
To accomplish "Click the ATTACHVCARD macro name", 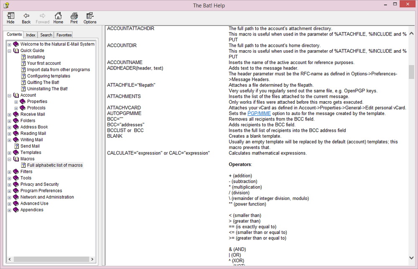I will [124, 108].
